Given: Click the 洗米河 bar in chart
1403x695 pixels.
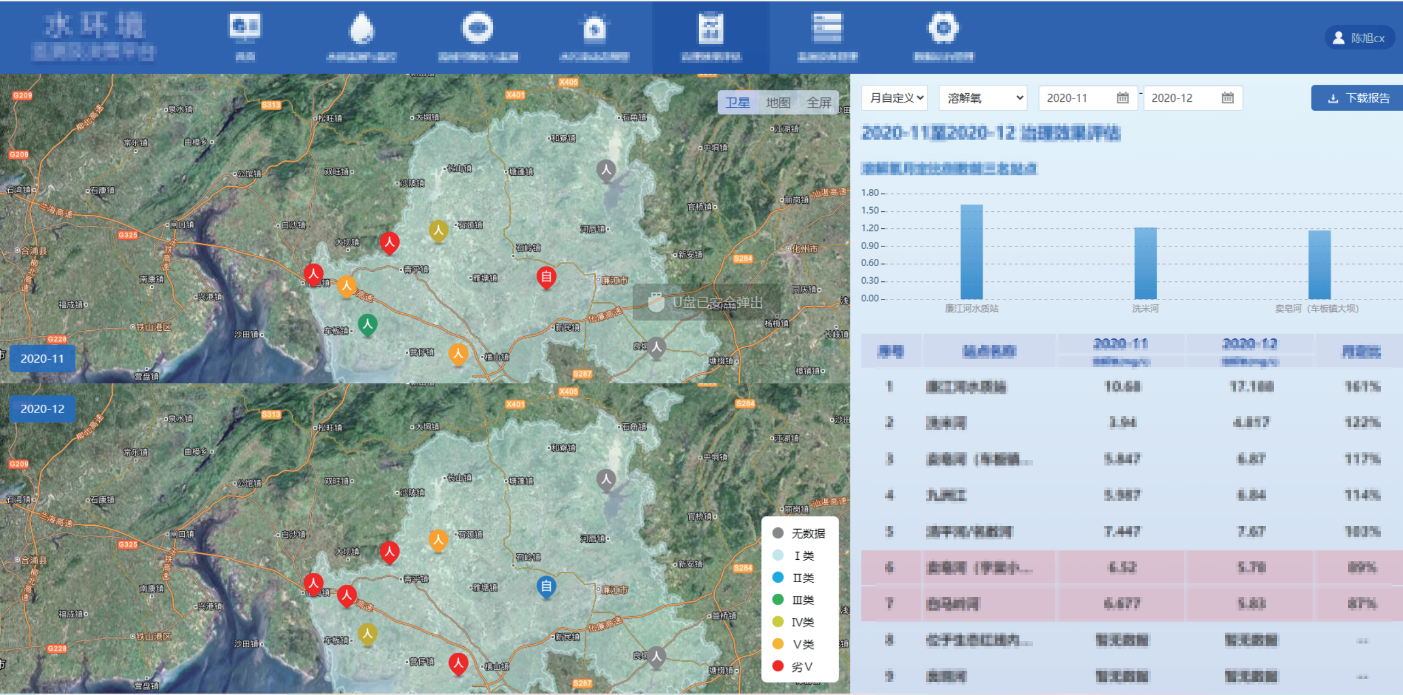Looking at the screenshot, I should (1145, 263).
